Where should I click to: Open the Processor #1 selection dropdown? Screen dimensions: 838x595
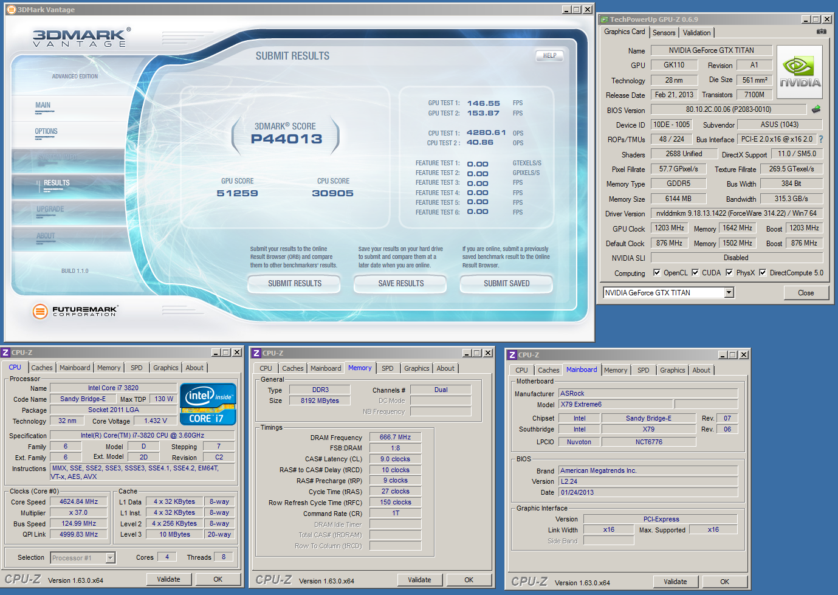110,557
